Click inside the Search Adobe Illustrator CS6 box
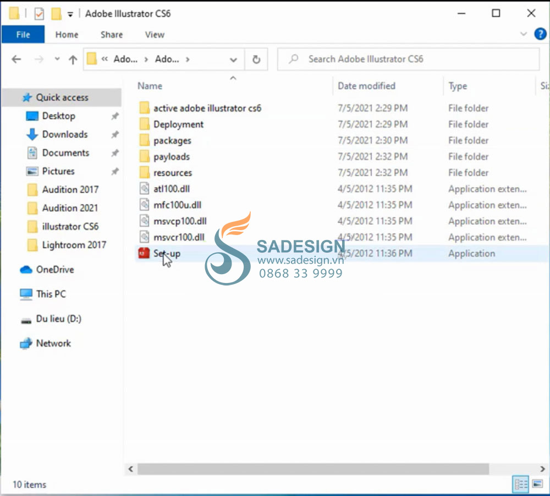 click(408, 59)
